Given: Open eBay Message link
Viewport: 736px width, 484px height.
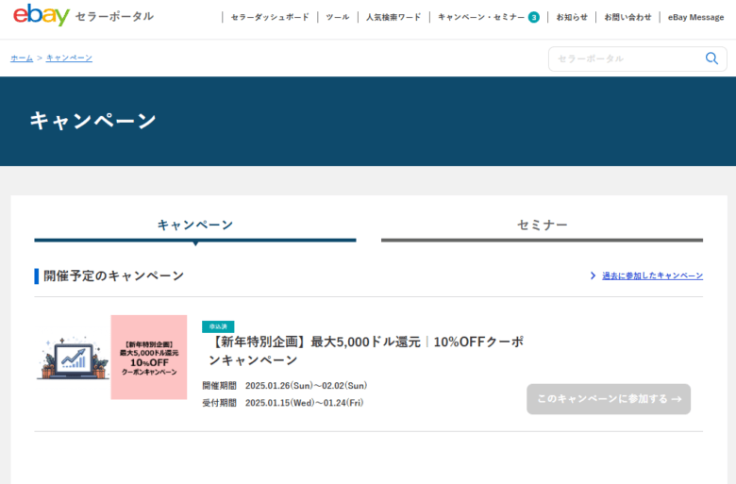Looking at the screenshot, I should click(695, 17).
